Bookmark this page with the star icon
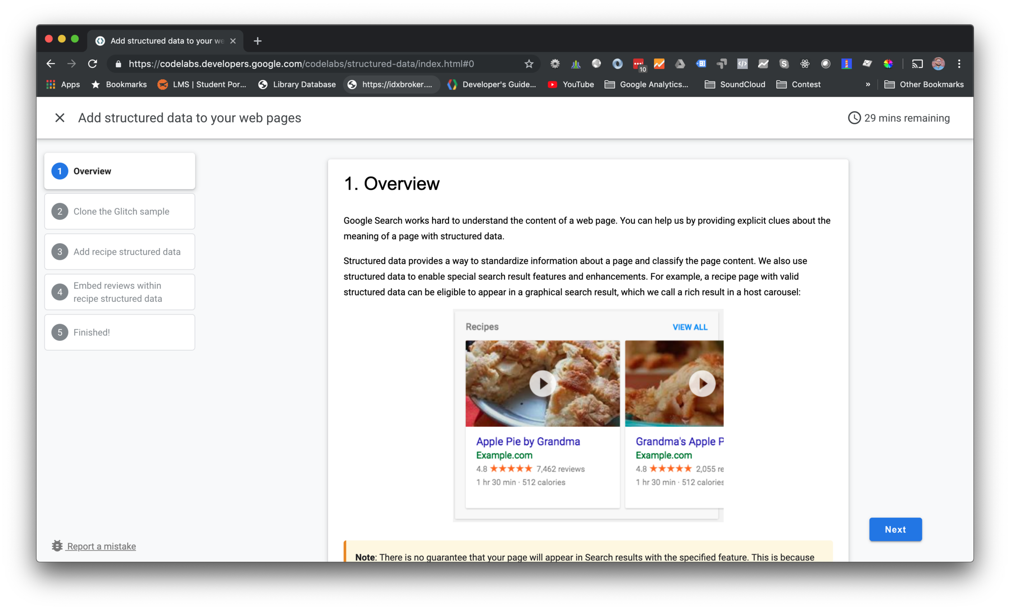 529,64
